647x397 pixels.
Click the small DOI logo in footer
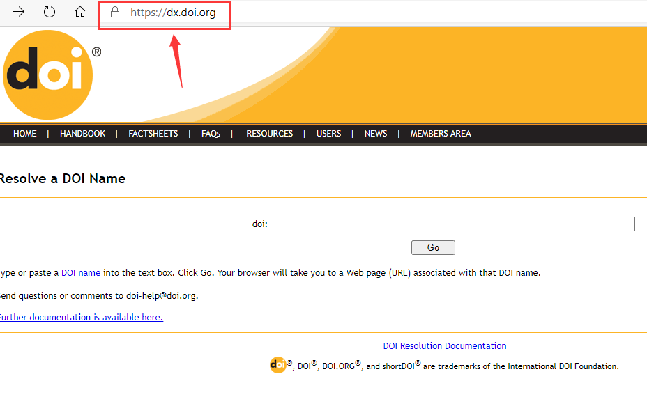[278, 365]
